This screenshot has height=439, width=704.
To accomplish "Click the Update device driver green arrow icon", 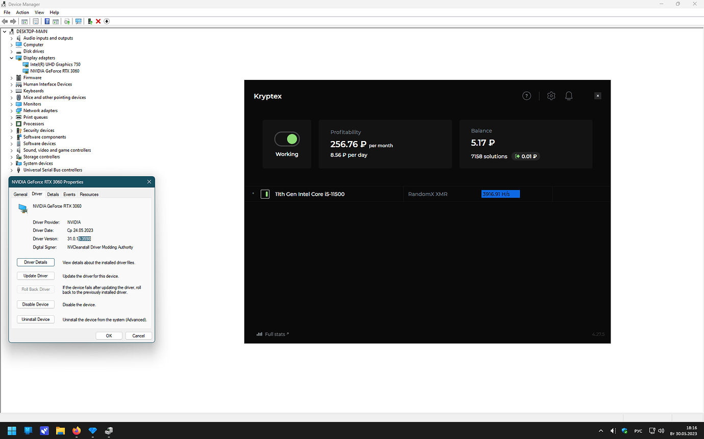I will (x=90, y=21).
